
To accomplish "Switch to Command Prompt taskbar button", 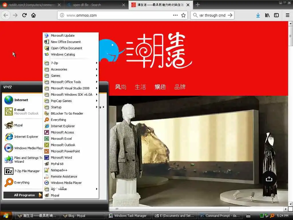I will [220, 216].
